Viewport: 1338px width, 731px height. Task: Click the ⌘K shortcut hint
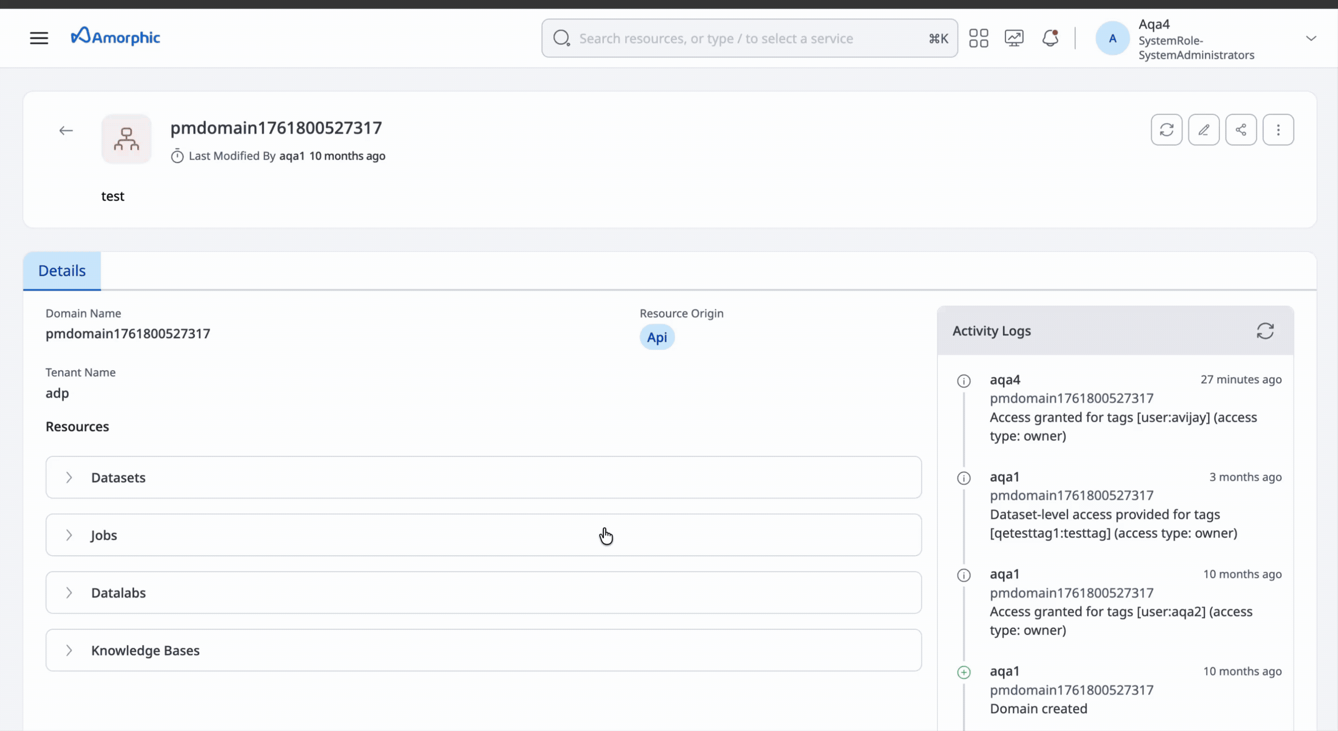(x=938, y=39)
